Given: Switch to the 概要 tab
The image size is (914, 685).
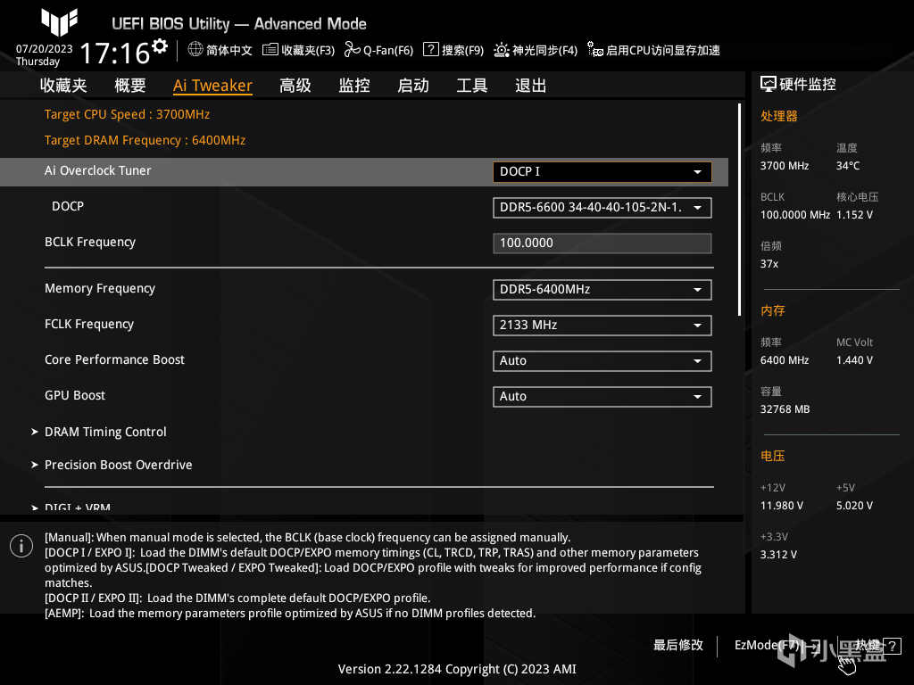Looking at the screenshot, I should point(130,86).
